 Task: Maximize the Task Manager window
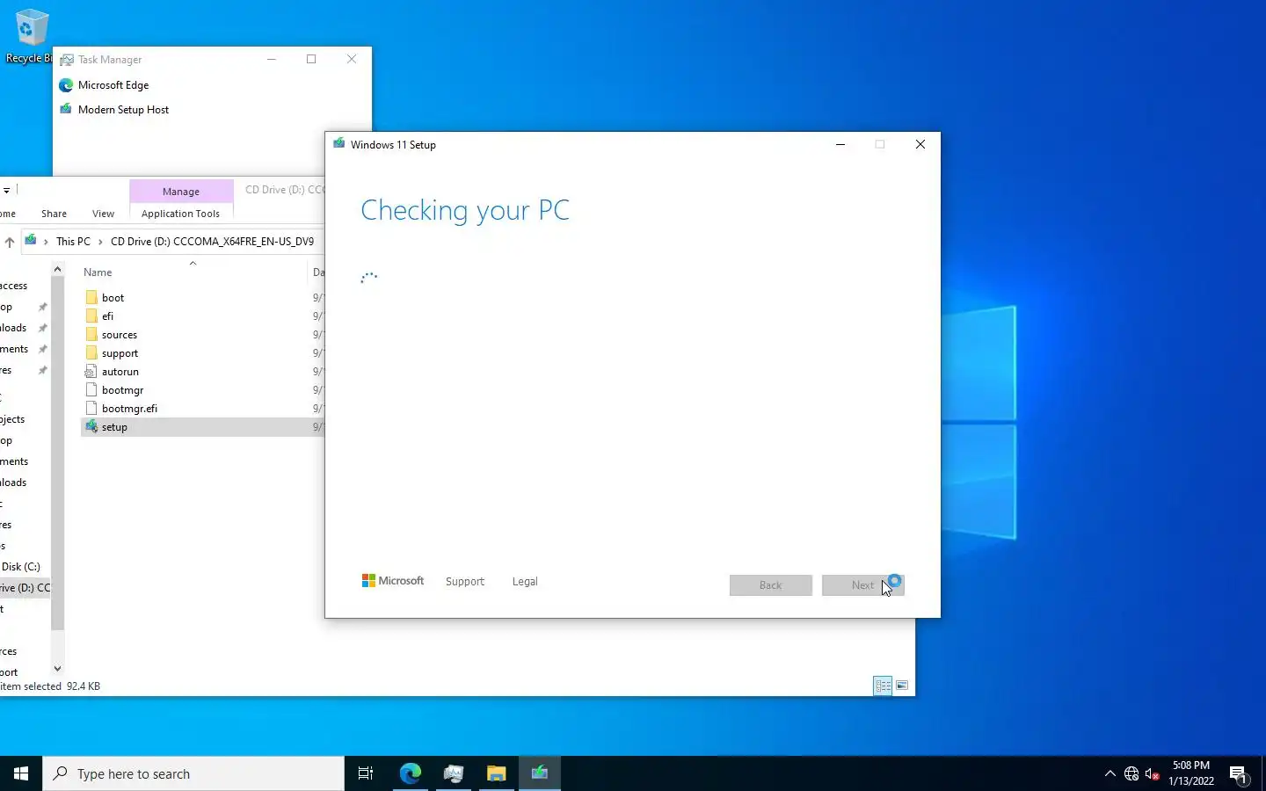pyautogui.click(x=311, y=59)
